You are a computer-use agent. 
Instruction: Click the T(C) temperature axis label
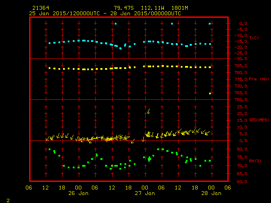click(x=254, y=38)
